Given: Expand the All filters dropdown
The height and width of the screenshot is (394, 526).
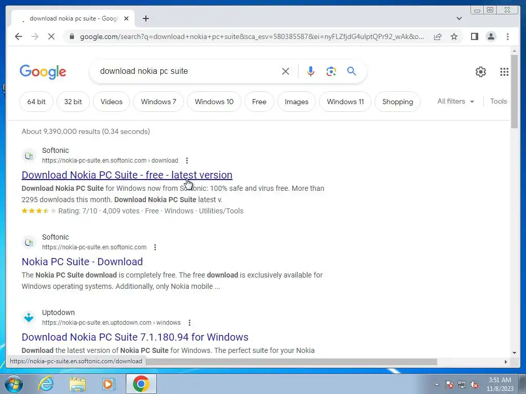Looking at the screenshot, I should point(456,101).
